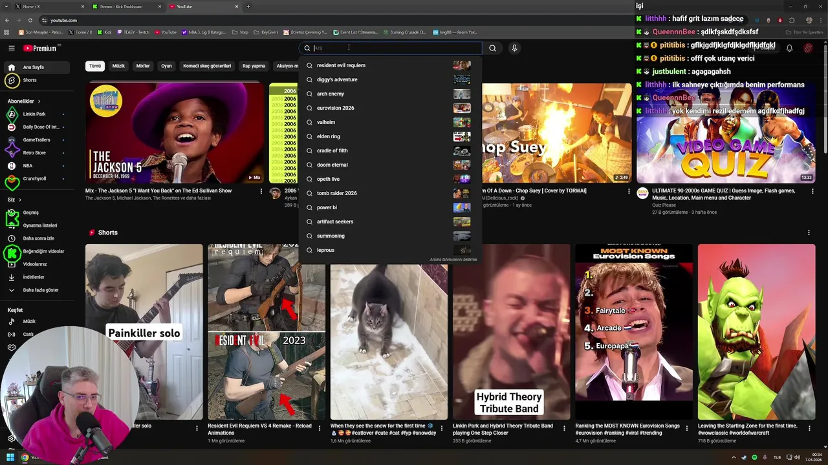Image resolution: width=828 pixels, height=465 pixels.
Task: Open Jackson 5 mix video thumbnail
Action: pyautogui.click(x=175, y=133)
